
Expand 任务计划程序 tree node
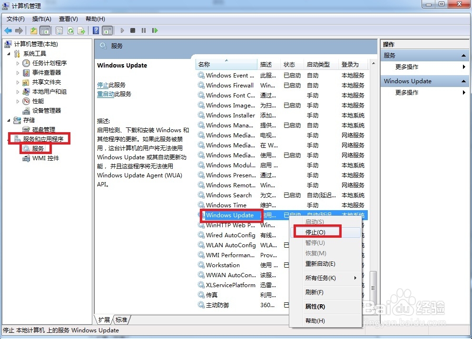18,63
